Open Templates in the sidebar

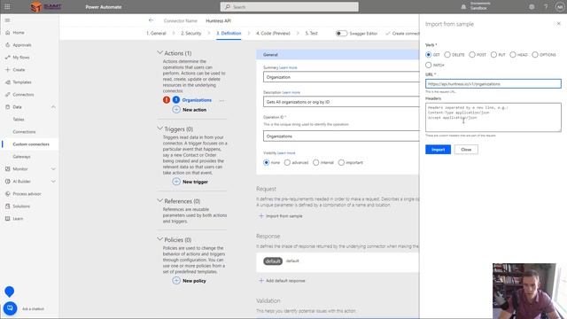[21, 82]
